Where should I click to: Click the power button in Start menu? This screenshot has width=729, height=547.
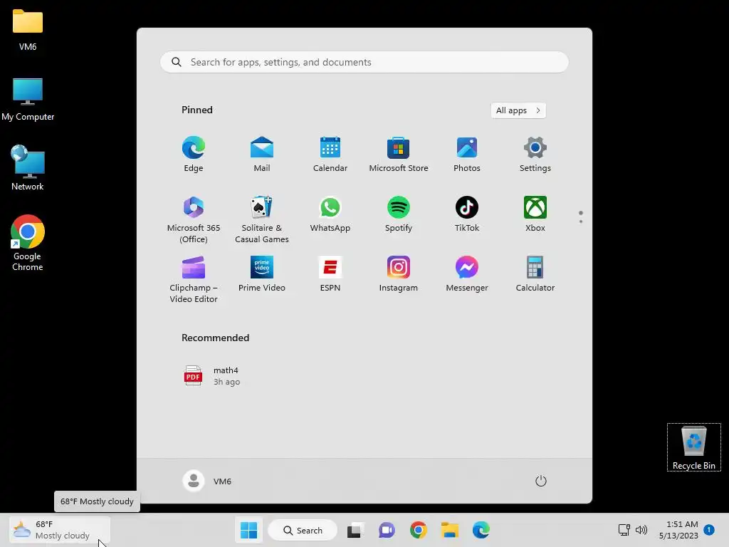pos(541,481)
